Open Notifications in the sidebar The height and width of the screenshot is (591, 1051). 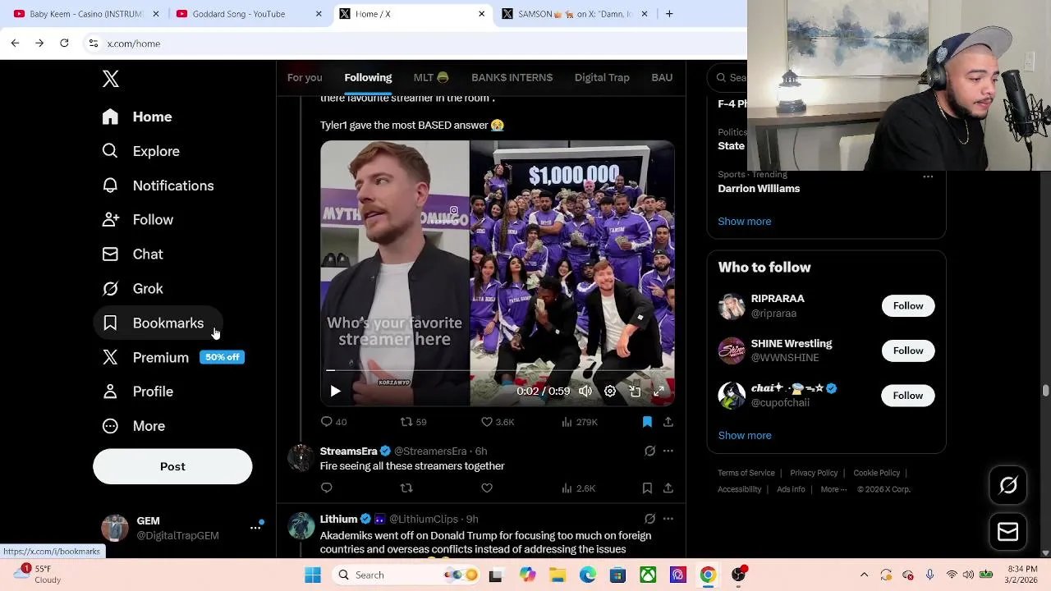(x=158, y=186)
